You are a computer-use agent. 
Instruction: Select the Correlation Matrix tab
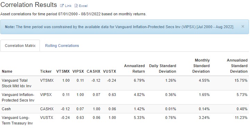point(20,46)
